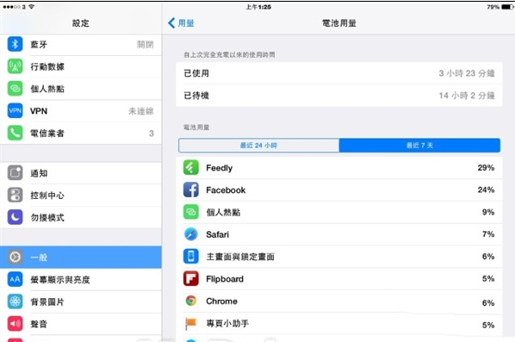Tap the Flipboard label
This screenshot has width=515, height=342.
point(225,279)
